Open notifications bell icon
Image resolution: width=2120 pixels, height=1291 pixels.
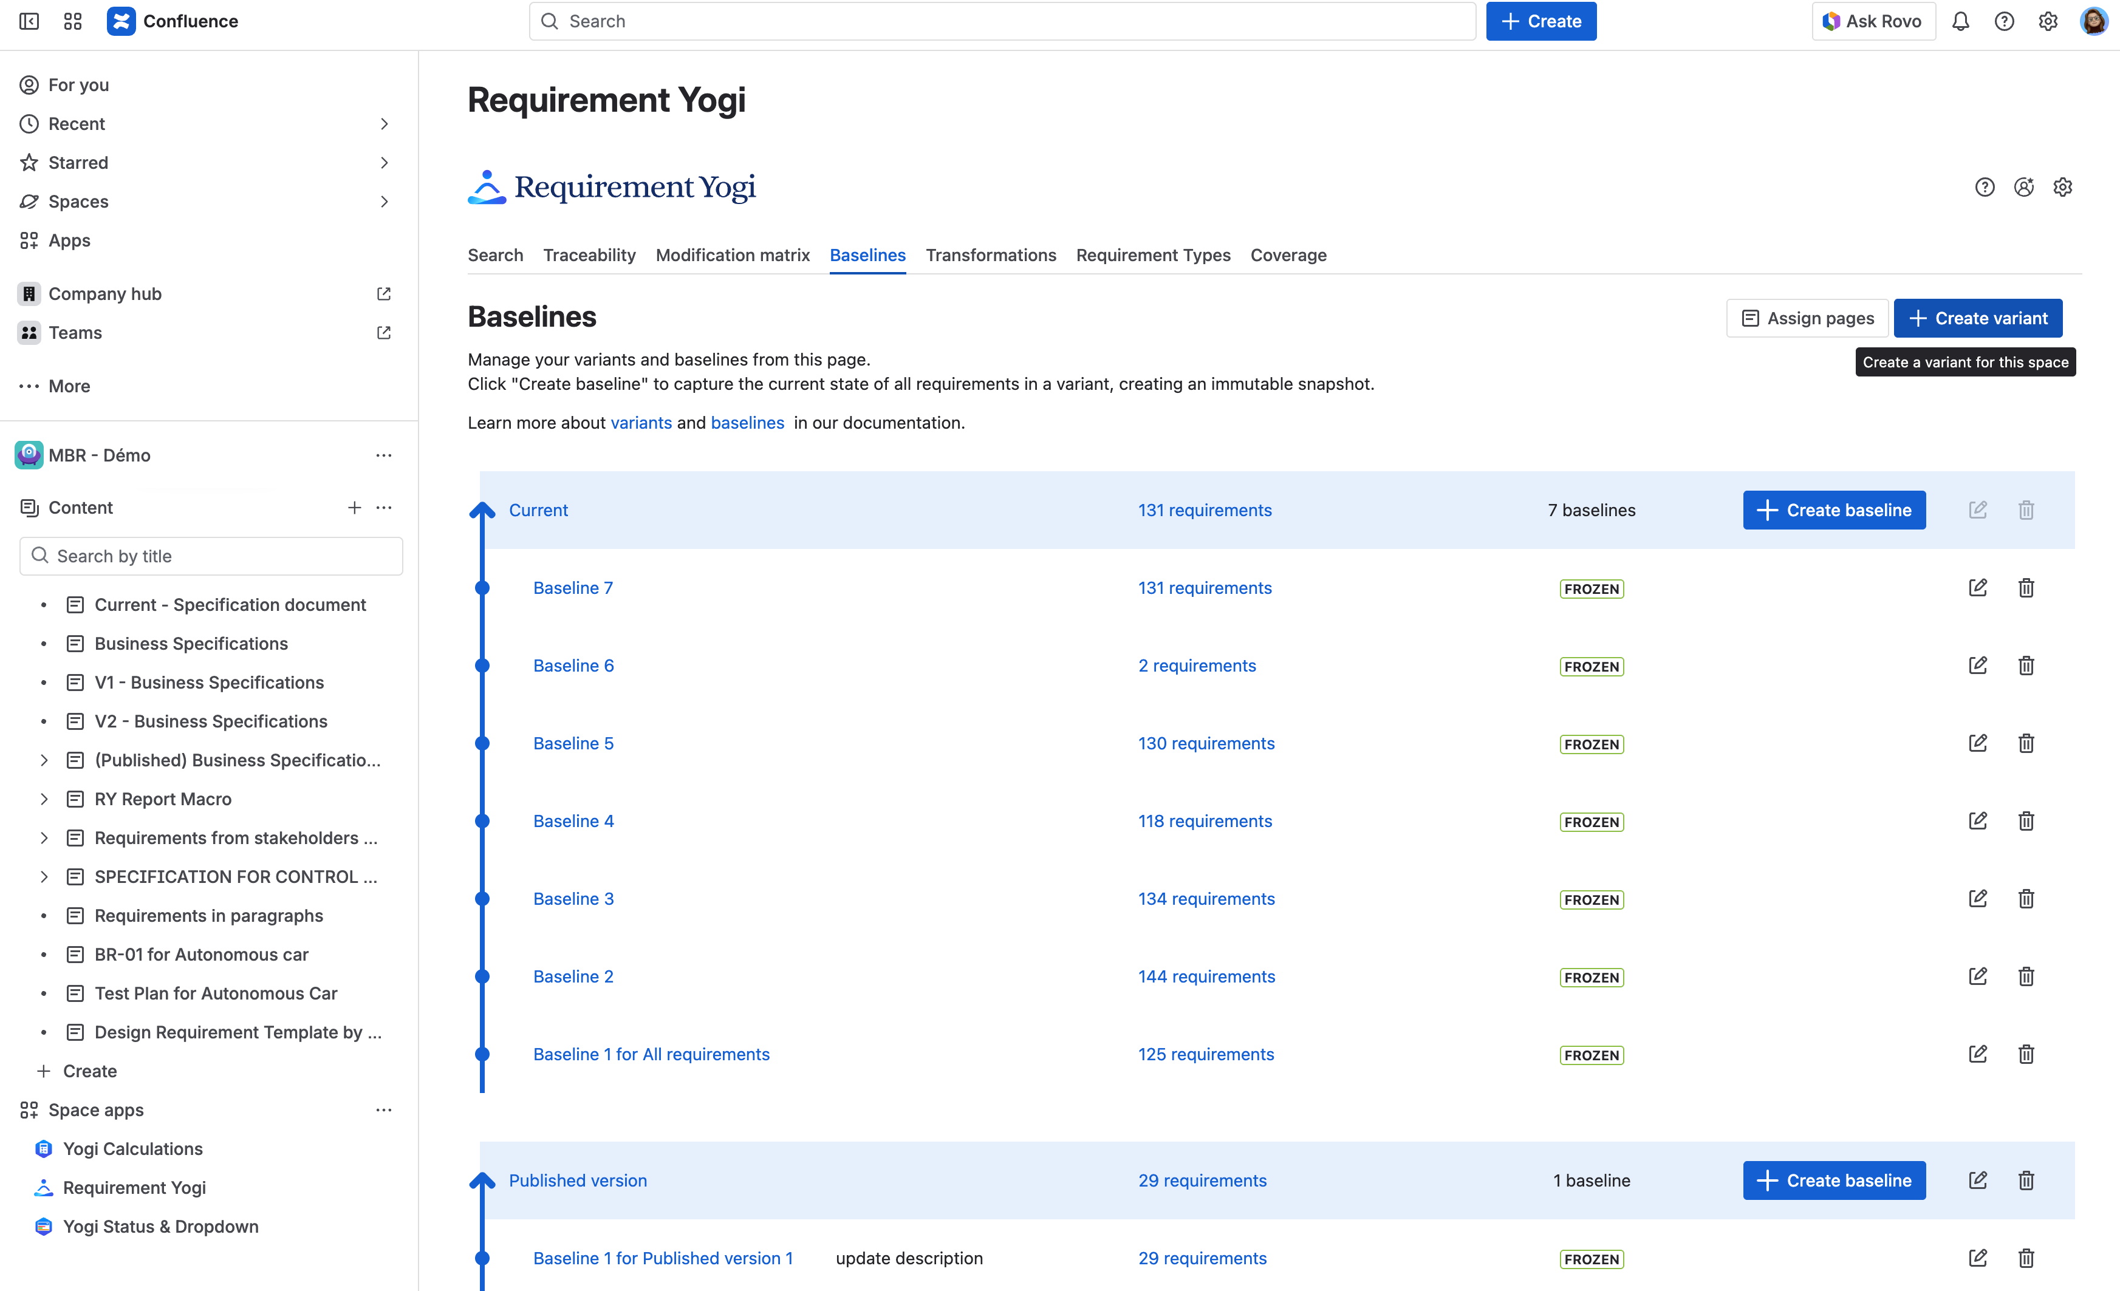click(x=1960, y=21)
